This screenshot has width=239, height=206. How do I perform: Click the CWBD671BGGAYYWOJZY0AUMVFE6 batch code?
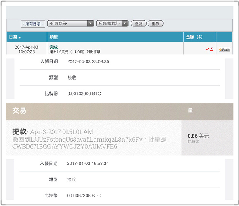[x=65, y=147]
